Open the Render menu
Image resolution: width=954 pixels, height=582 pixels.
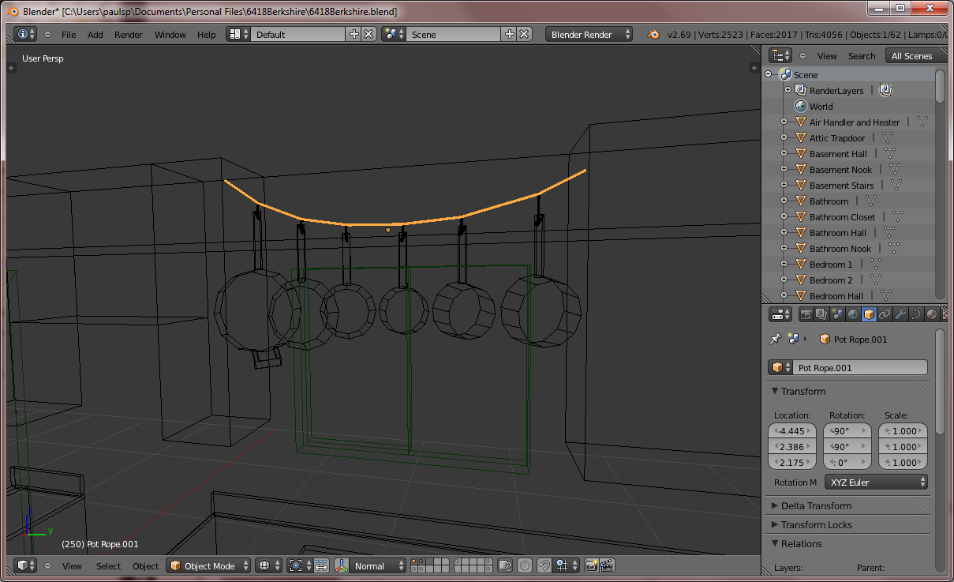click(x=129, y=35)
